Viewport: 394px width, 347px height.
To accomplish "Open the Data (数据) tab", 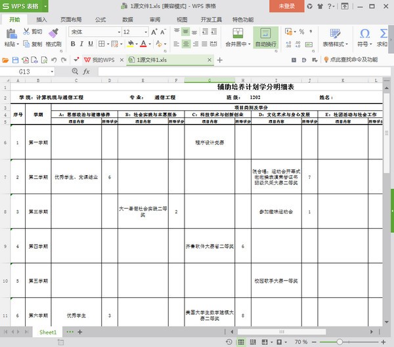I will coord(127,20).
